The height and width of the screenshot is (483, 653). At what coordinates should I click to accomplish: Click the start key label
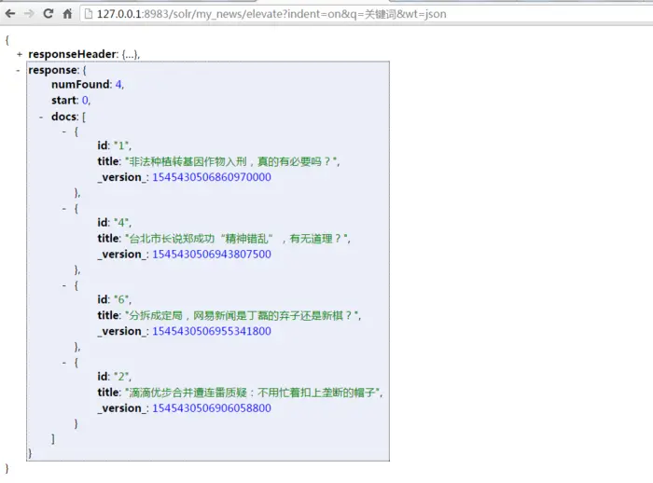pos(63,101)
